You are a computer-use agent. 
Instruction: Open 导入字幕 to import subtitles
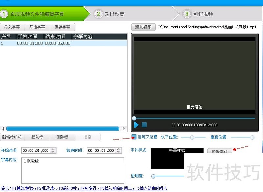click(12, 27)
